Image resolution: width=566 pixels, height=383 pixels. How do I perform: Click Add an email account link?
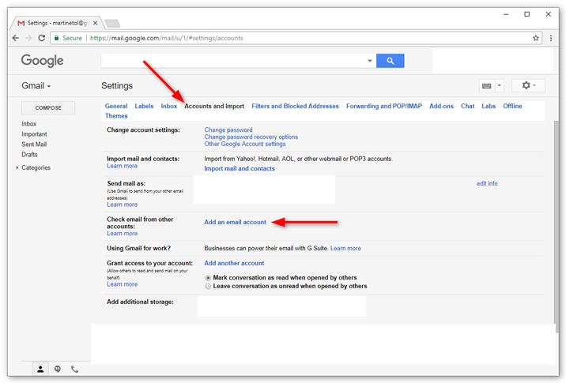pyautogui.click(x=235, y=222)
